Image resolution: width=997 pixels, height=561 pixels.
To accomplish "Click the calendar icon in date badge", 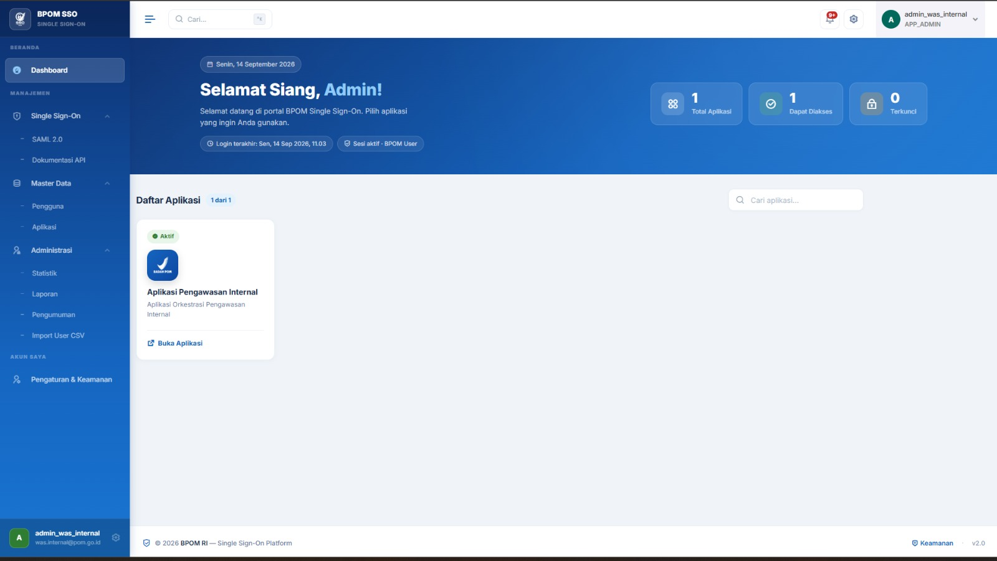I will 210,64.
